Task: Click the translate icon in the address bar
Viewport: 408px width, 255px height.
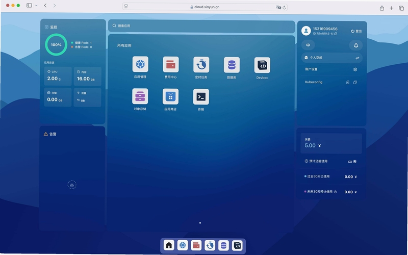Action: (x=278, y=7)
